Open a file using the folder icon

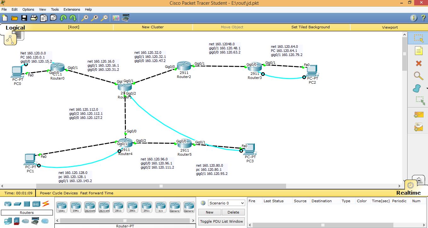(x=14, y=18)
